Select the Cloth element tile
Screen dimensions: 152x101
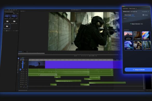(147, 46)
